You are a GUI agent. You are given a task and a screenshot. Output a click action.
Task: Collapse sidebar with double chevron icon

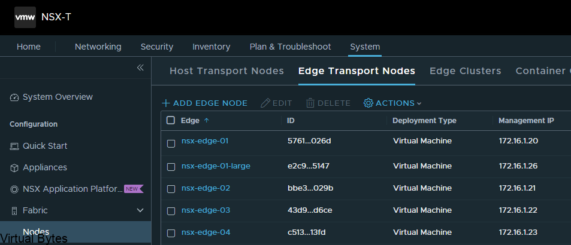pyautogui.click(x=140, y=68)
